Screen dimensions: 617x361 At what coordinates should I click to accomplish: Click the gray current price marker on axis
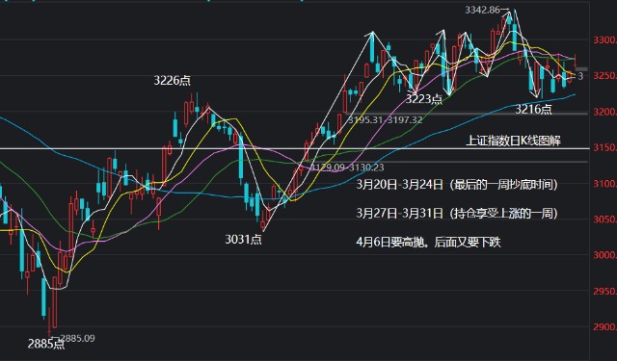(581, 69)
